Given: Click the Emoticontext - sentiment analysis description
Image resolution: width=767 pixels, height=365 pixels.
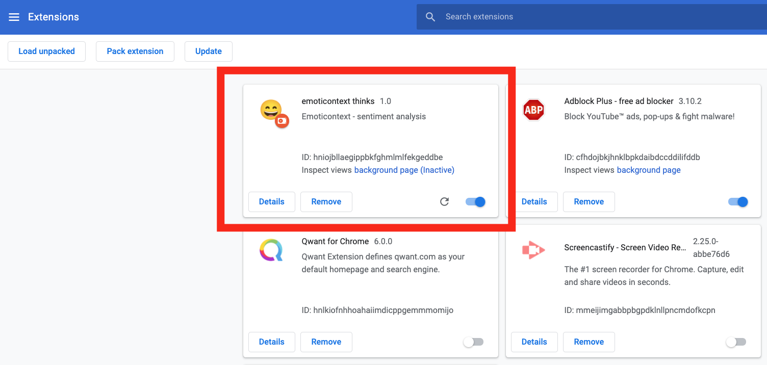Looking at the screenshot, I should (x=364, y=117).
